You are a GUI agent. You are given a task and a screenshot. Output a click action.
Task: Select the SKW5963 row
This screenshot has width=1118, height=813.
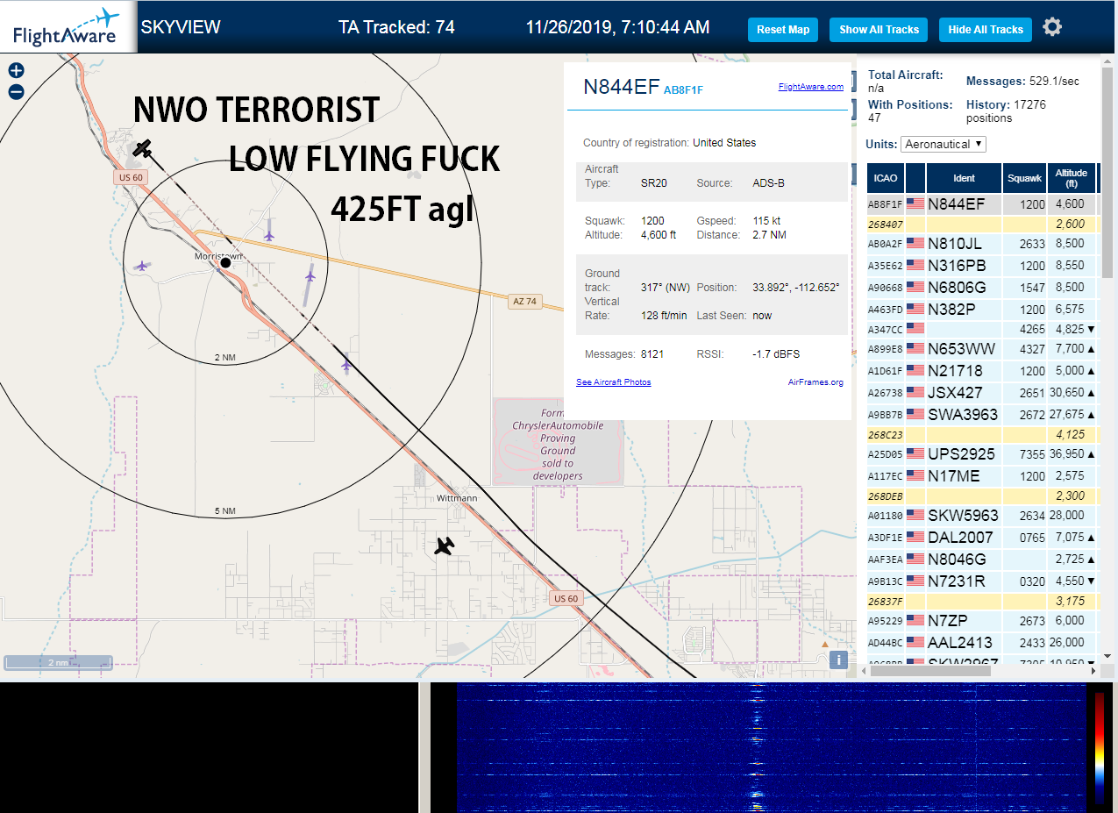(x=982, y=516)
